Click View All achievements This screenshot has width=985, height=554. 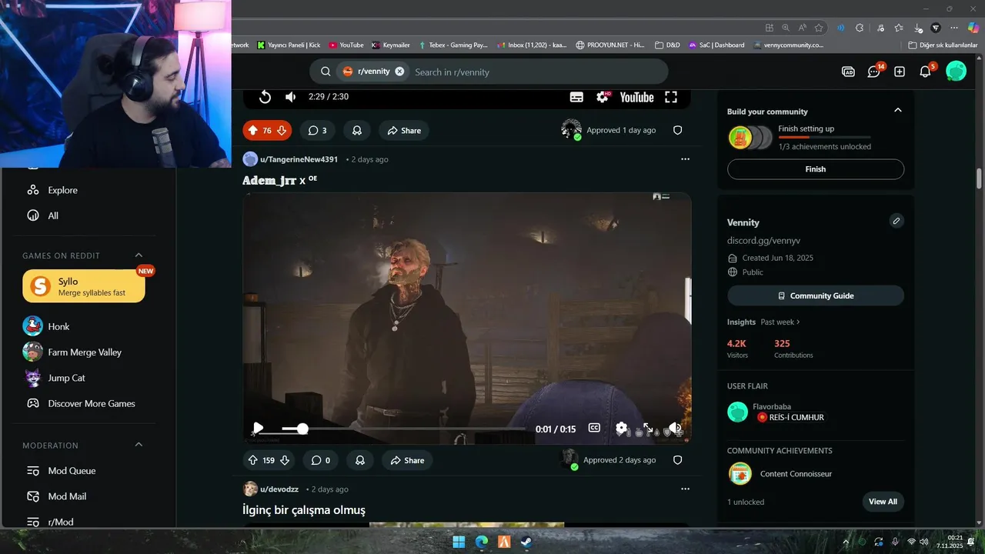click(x=883, y=502)
